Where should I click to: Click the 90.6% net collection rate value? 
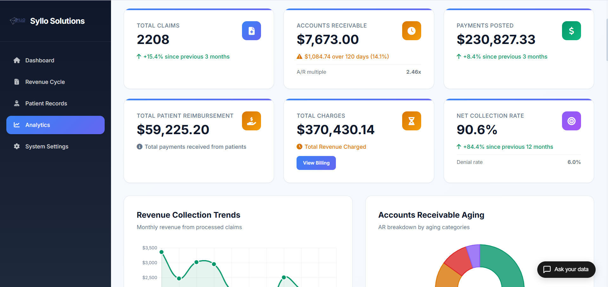(477, 130)
